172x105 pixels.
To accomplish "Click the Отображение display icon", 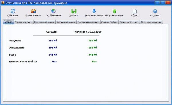I will 54,11.
